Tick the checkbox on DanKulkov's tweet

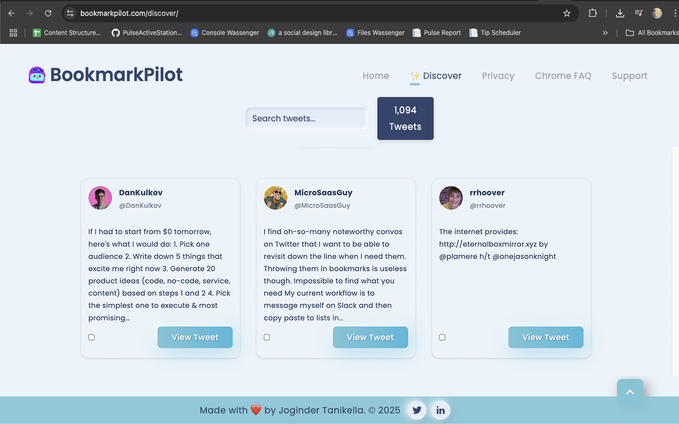point(91,338)
